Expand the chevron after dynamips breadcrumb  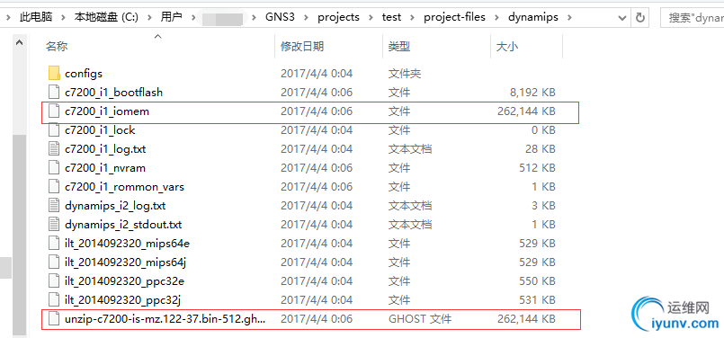point(568,18)
